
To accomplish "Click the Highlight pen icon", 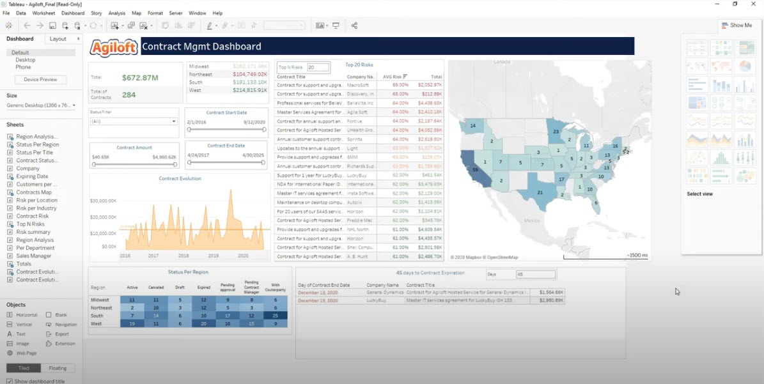I will [210, 26].
